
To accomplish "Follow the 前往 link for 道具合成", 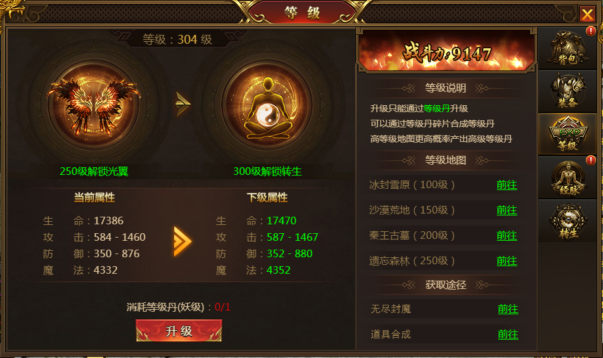I will pos(507,335).
